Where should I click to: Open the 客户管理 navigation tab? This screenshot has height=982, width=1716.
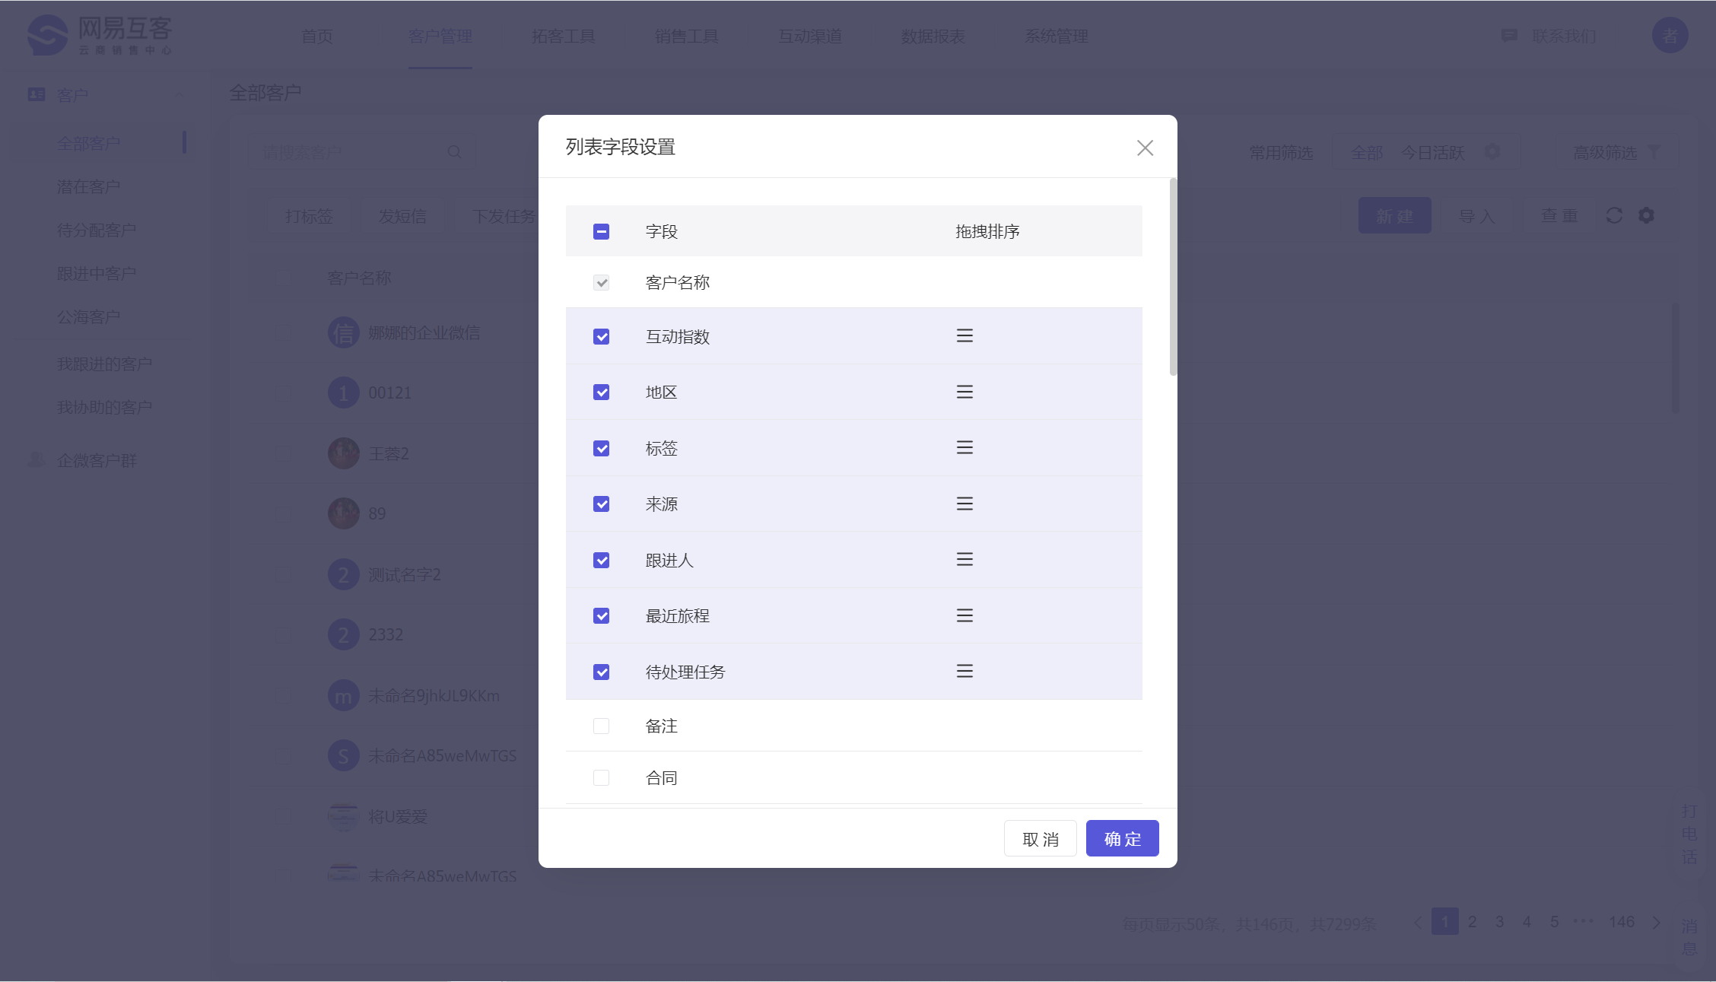440,36
